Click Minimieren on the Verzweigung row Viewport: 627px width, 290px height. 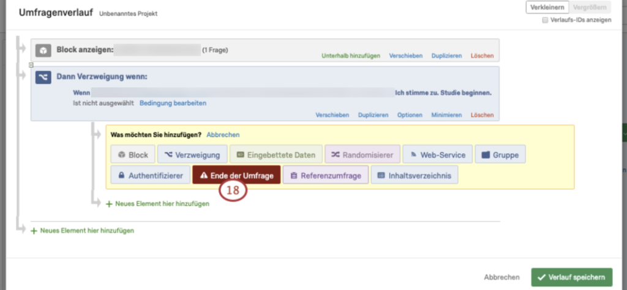[446, 115]
